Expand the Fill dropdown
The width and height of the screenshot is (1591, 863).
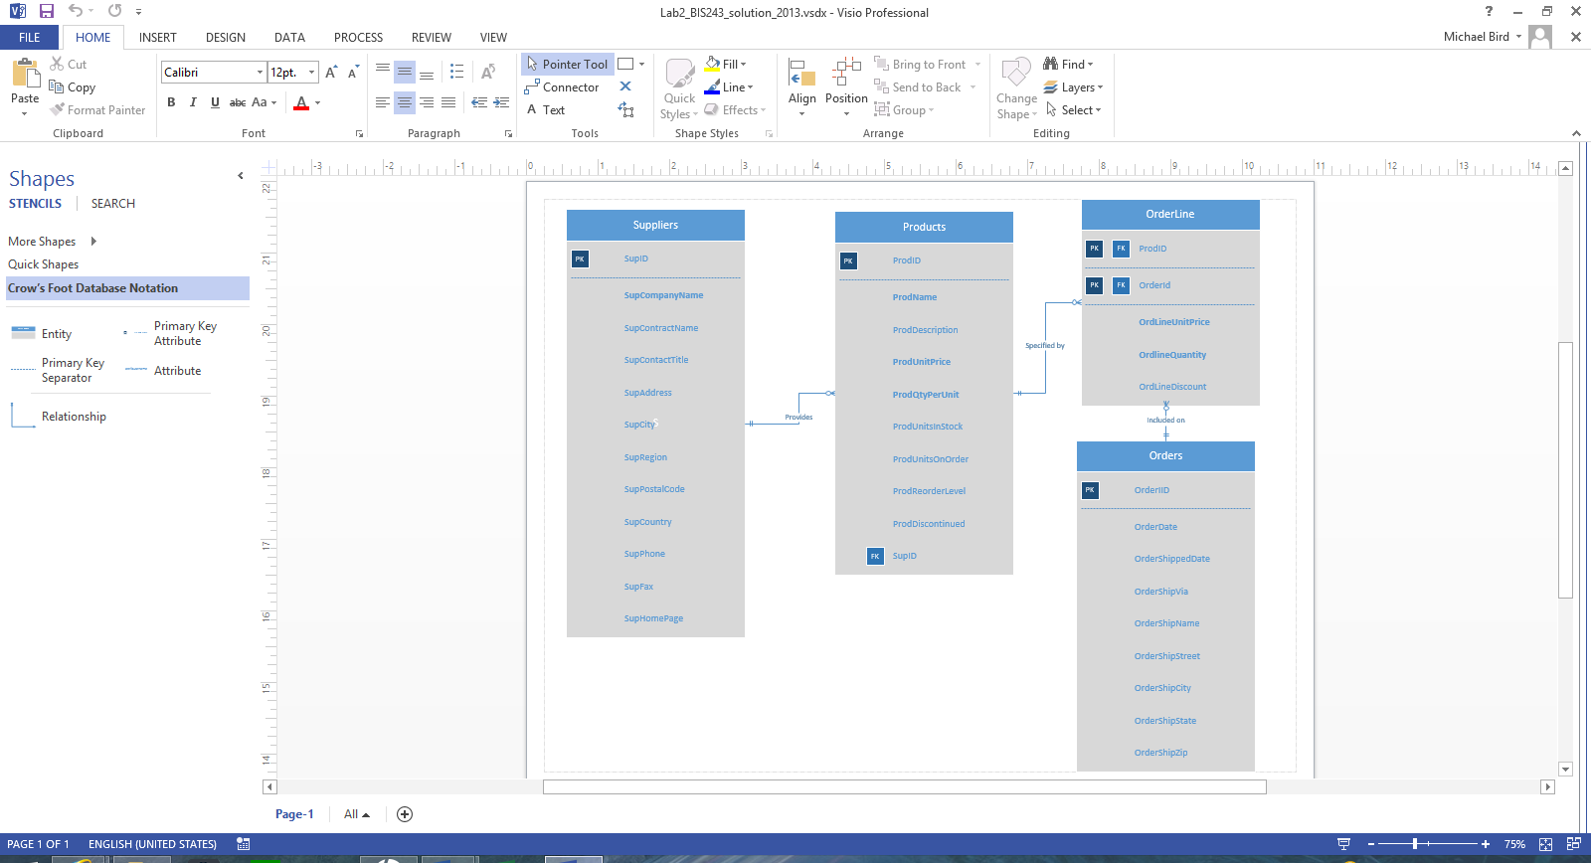(x=743, y=65)
